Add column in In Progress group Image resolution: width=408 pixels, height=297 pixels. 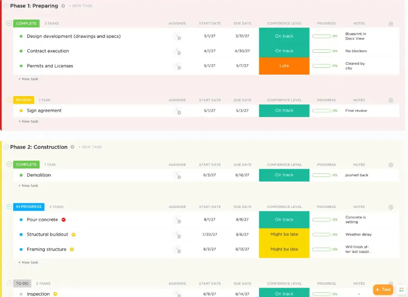(391, 207)
